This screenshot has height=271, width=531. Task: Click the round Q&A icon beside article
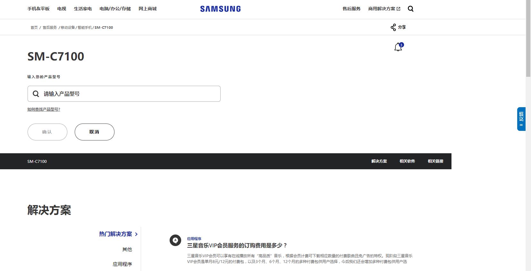tap(175, 240)
